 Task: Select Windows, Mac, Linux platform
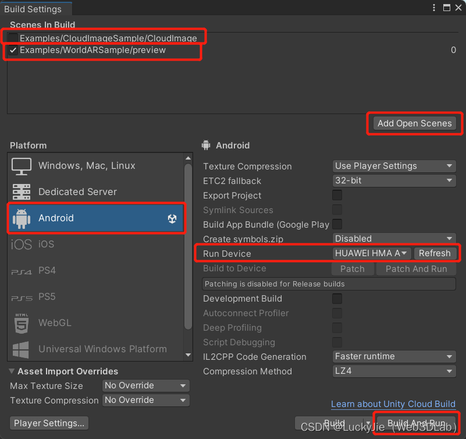click(x=95, y=166)
